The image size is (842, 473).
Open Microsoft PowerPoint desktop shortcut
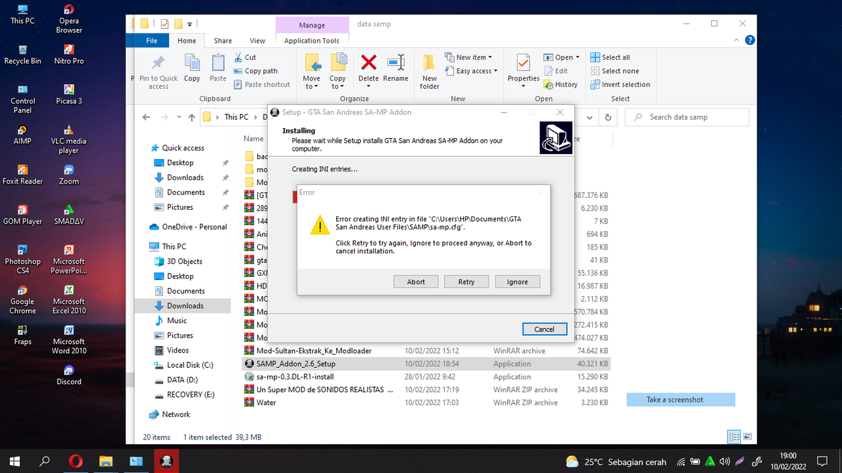[69, 260]
